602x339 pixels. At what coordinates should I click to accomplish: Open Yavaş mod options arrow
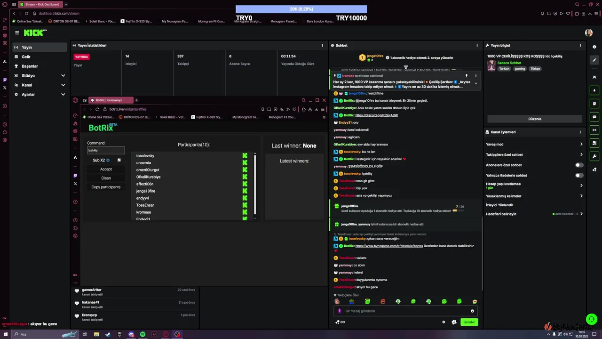[581, 145]
